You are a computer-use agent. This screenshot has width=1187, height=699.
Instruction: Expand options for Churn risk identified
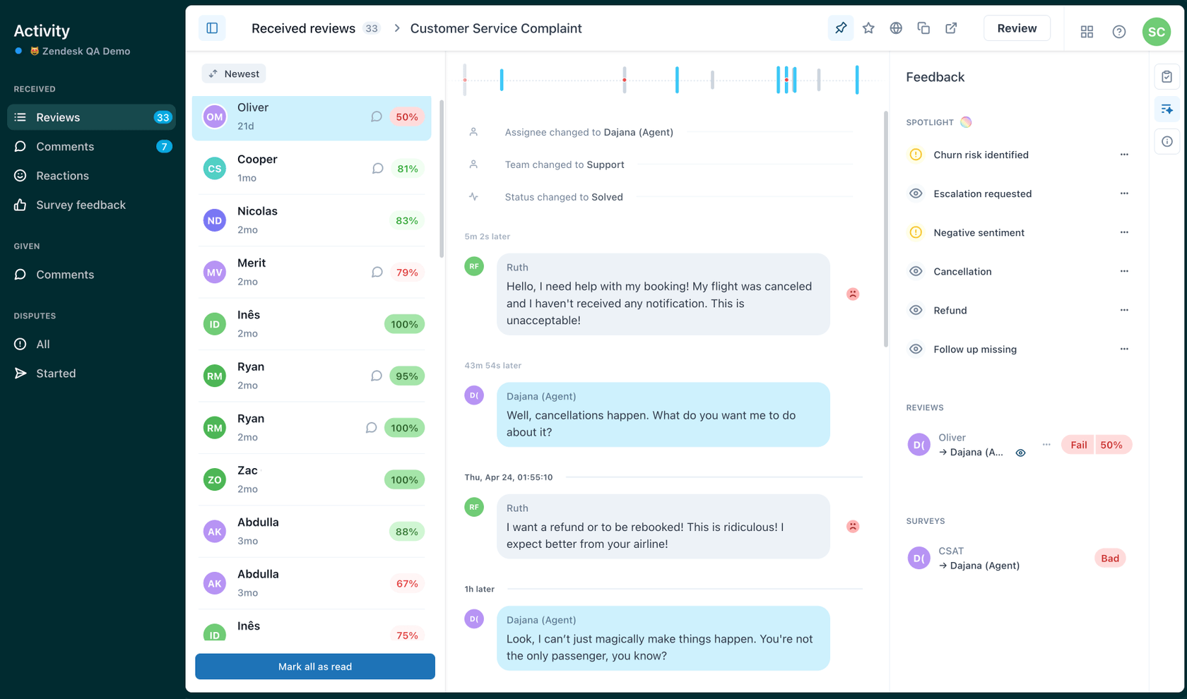point(1124,155)
